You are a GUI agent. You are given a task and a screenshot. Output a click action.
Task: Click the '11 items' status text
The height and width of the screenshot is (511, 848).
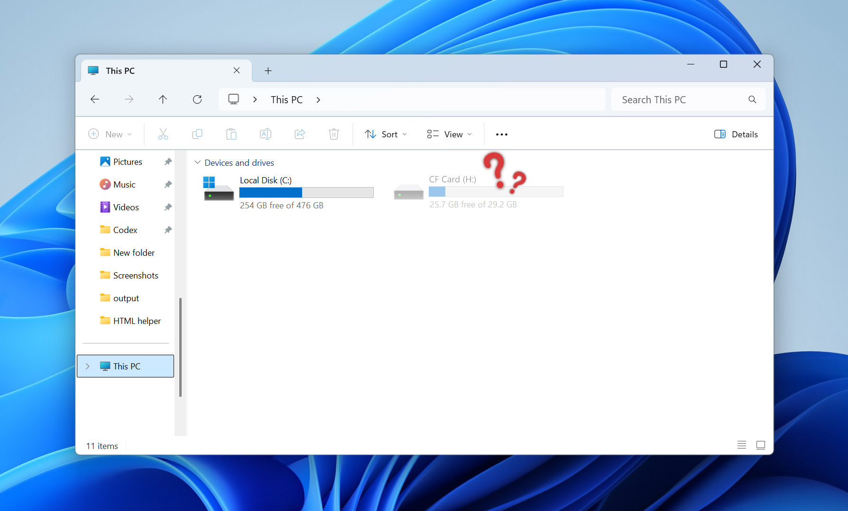click(102, 446)
